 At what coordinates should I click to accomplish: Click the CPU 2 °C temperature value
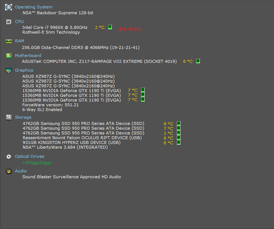[x=100, y=27]
